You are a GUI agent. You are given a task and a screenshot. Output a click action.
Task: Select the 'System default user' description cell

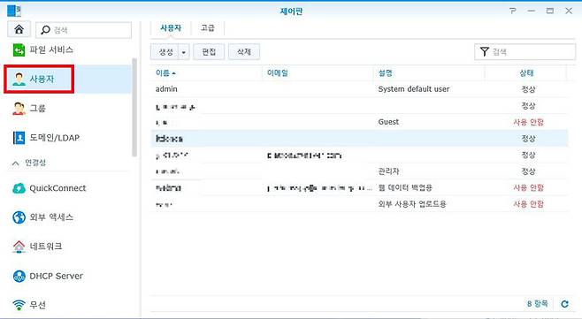[x=413, y=89]
